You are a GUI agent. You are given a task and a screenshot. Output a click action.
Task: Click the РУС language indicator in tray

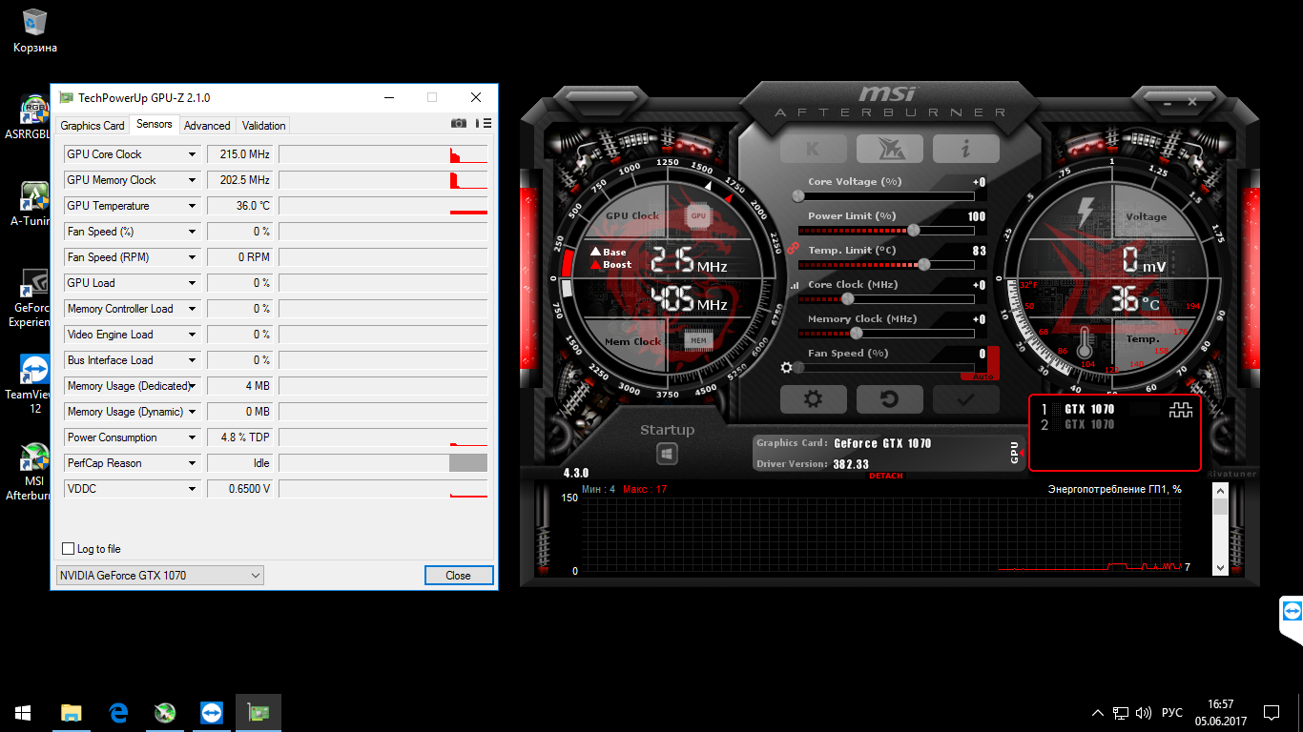(1172, 713)
